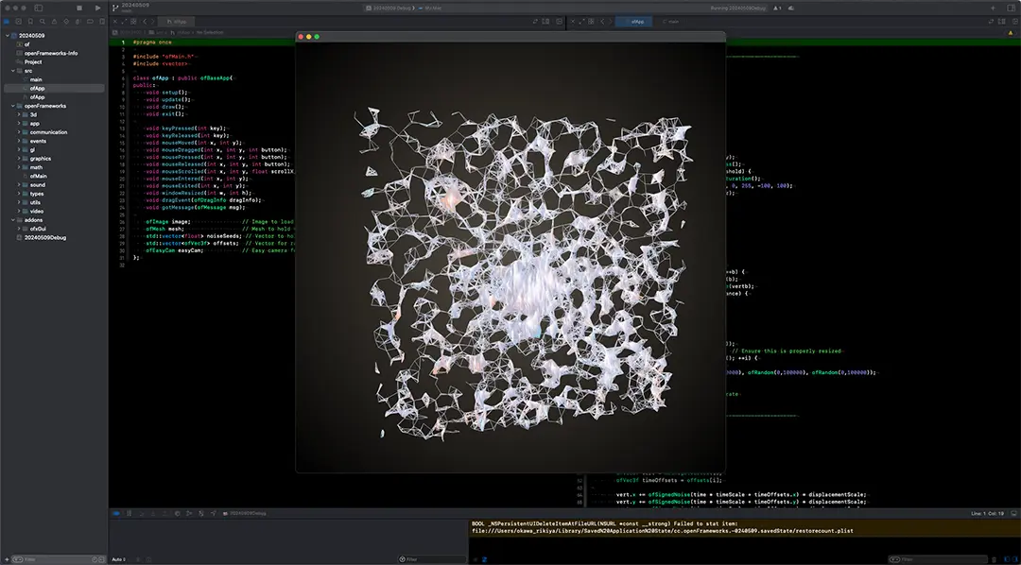Open the Source Control navigator

point(18,22)
